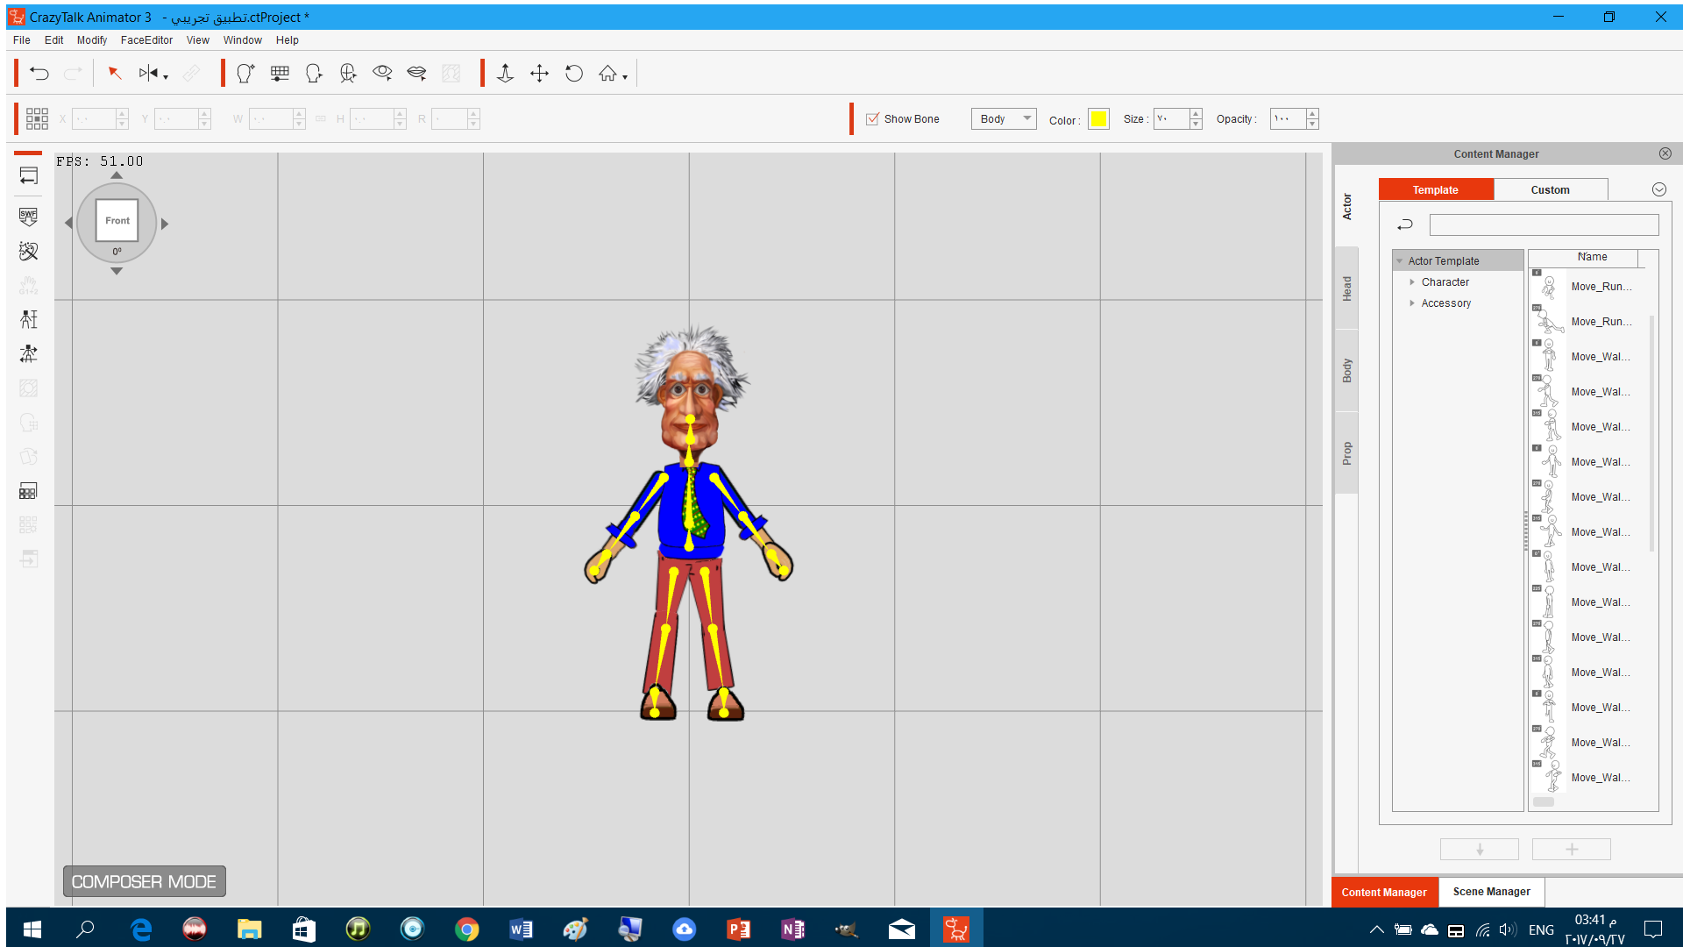Increase the bone Size stepper
This screenshot has width=1683, height=947.
tap(1196, 114)
